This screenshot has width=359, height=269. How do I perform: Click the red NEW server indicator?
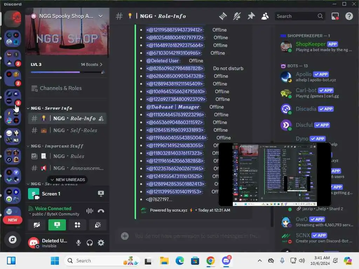click(x=13, y=220)
